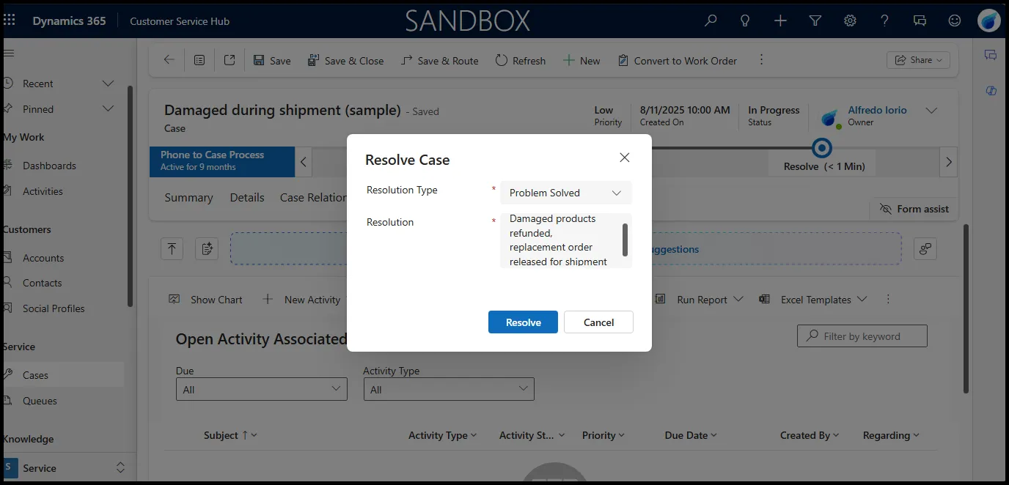Click New Activity
1009x485 pixels.
(x=301, y=300)
